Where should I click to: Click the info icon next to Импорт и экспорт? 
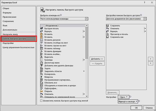point(139,101)
